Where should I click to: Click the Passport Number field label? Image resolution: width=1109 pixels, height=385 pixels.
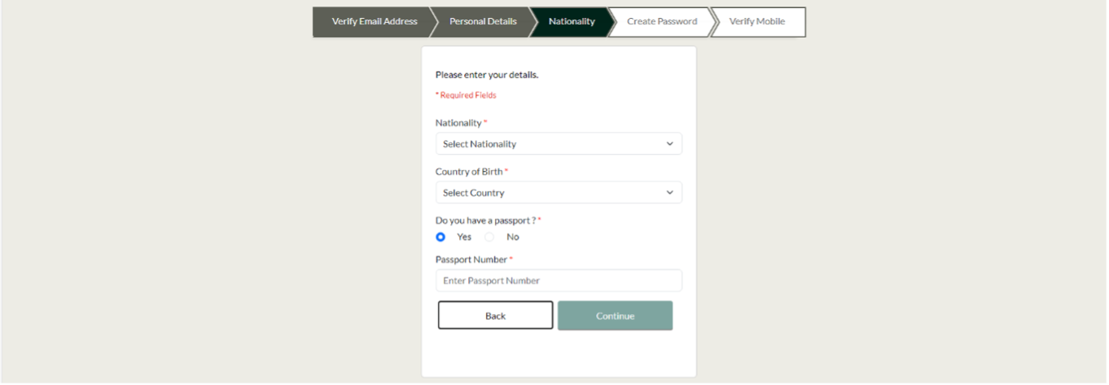pos(471,260)
